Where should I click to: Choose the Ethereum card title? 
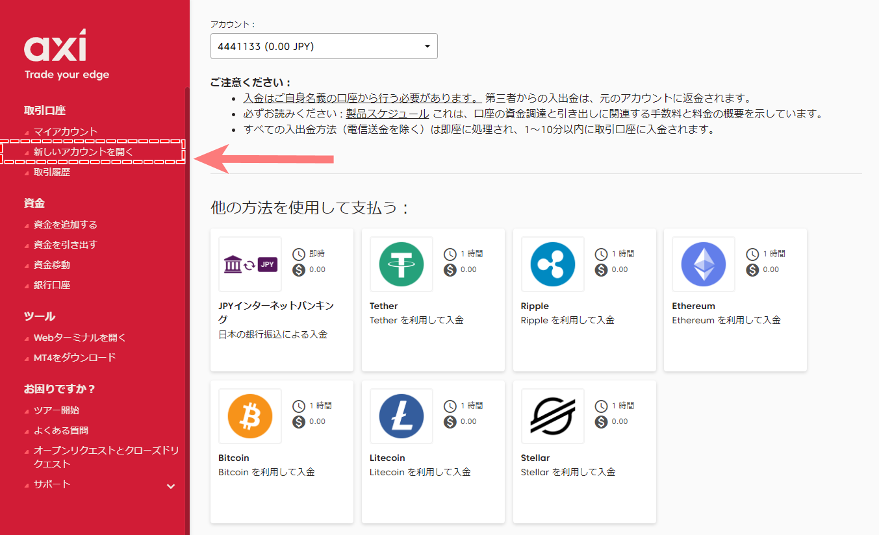tap(694, 306)
